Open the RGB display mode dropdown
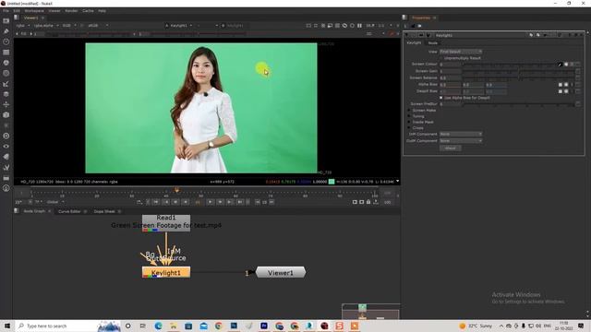The image size is (591, 332). [69, 26]
